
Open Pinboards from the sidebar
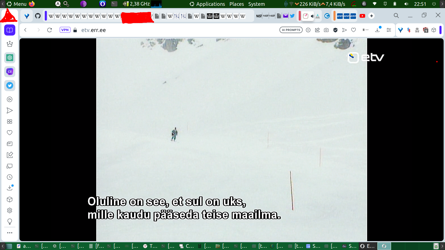coord(10,155)
